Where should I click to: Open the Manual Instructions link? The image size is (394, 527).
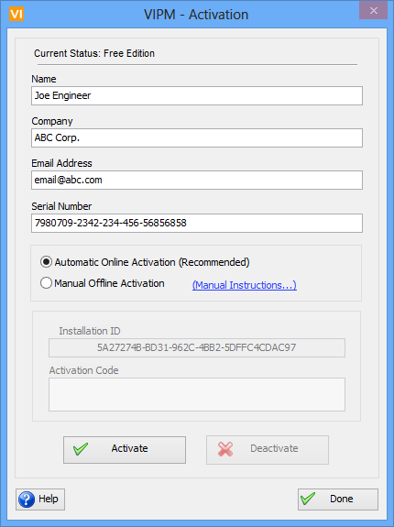pyautogui.click(x=245, y=285)
